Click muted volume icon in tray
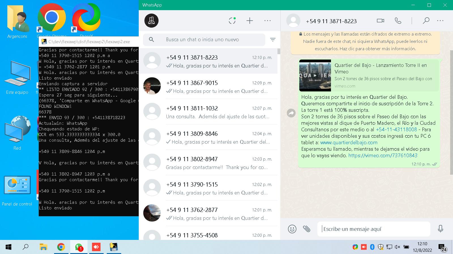This screenshot has width=453, height=254. (x=398, y=247)
